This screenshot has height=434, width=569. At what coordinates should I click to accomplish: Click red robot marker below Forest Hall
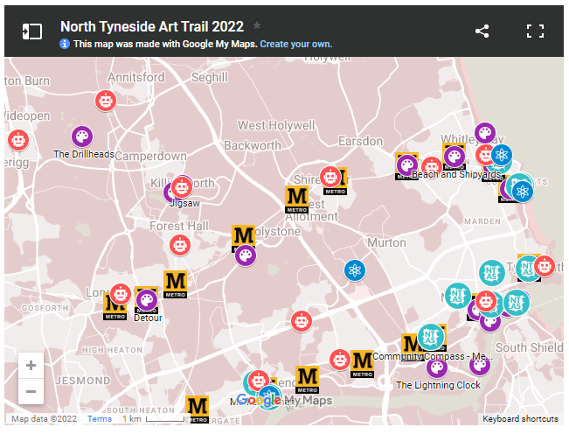click(x=180, y=245)
